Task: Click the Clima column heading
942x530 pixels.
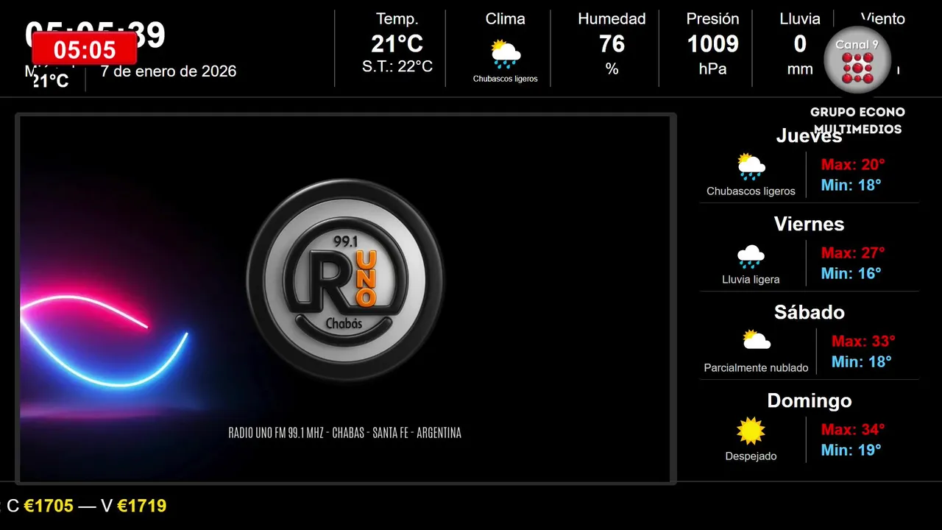Action: pyautogui.click(x=505, y=19)
